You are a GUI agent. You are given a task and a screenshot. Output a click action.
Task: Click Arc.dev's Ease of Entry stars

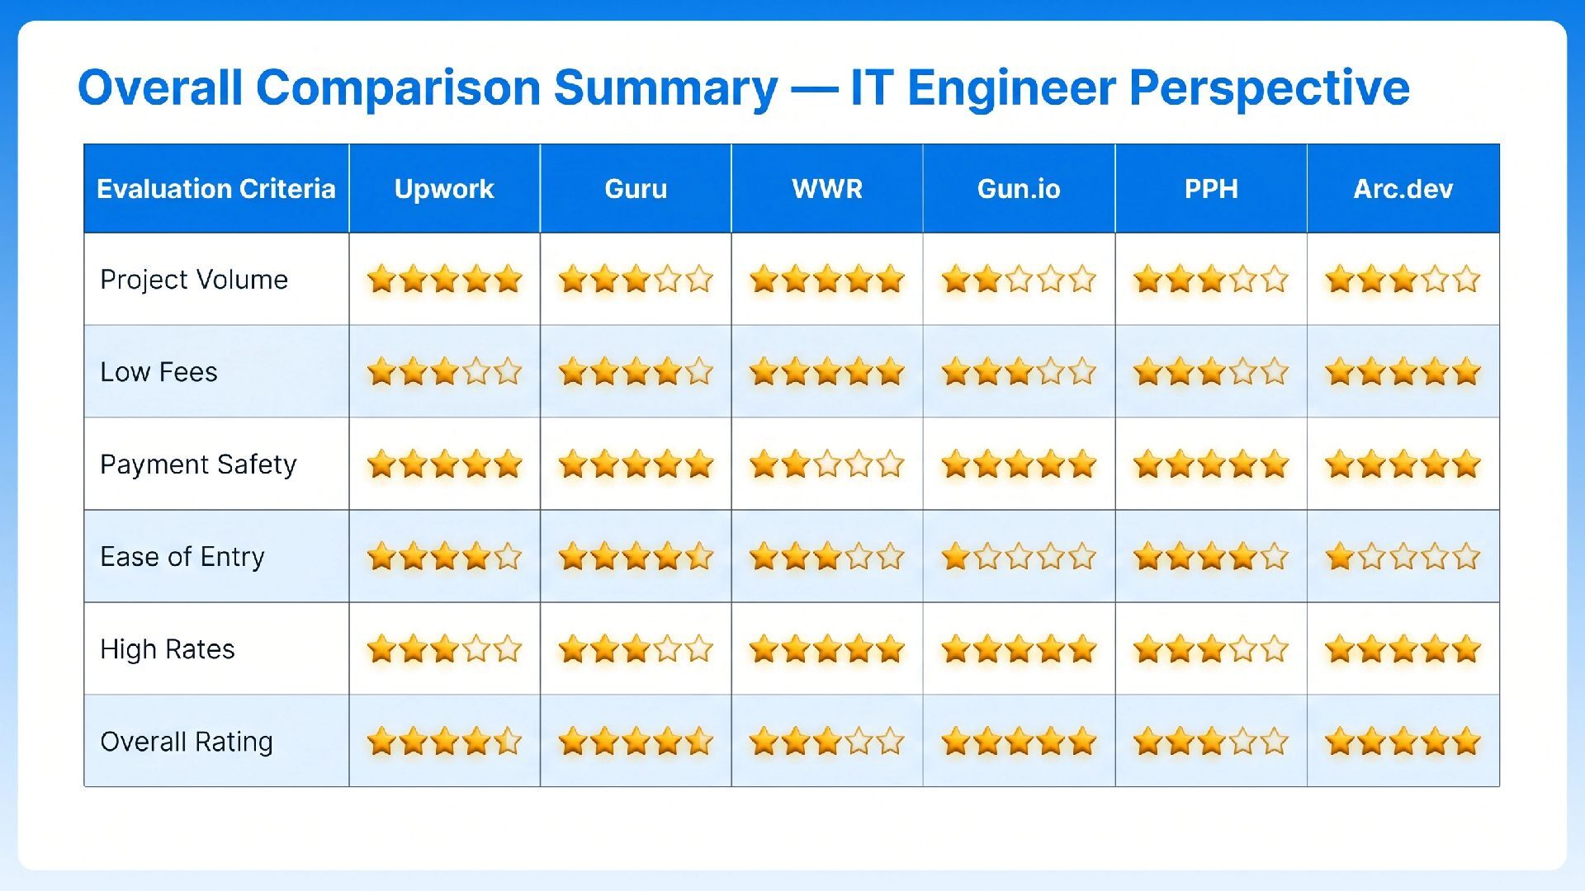click(1403, 556)
